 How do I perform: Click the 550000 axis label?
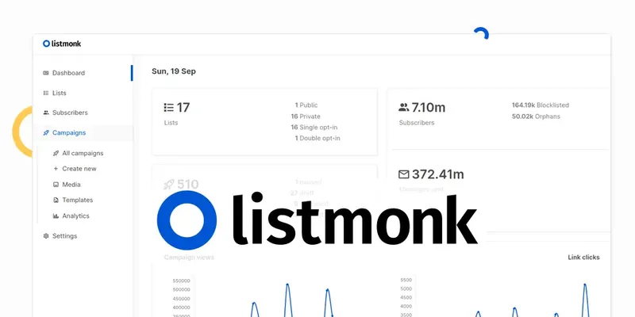(181, 281)
